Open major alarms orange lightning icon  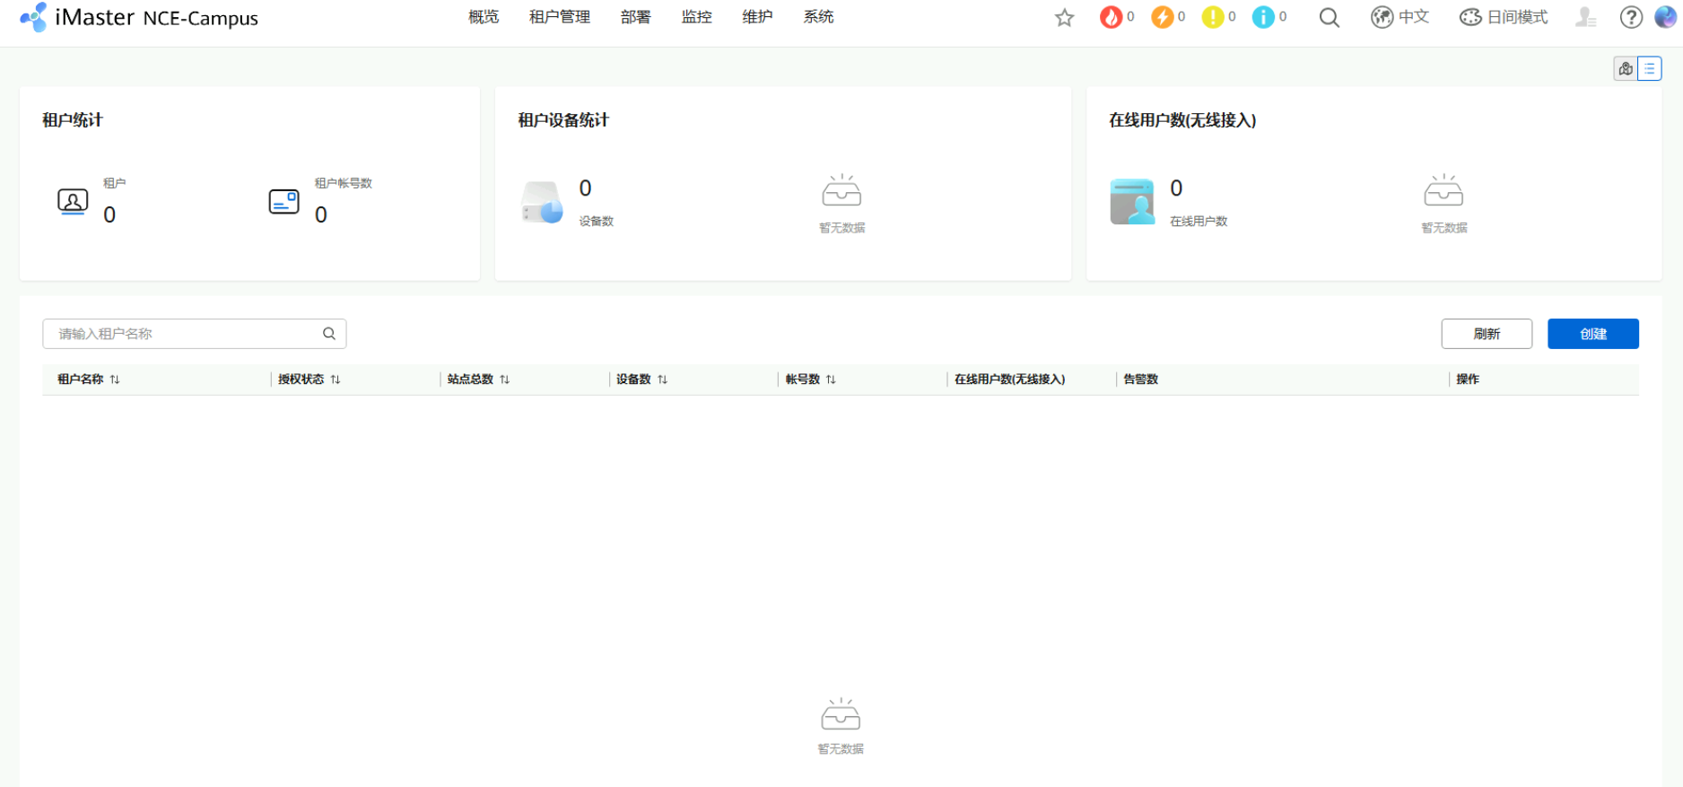coord(1162,17)
